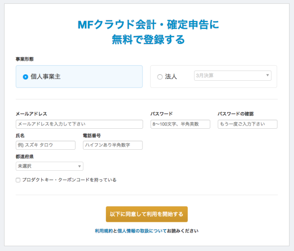Open the 3月決算 fiscal month dropdown
The width and height of the screenshot is (294, 251).
tap(233, 75)
